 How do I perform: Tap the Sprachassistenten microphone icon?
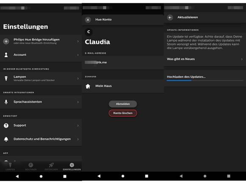click(x=6, y=102)
